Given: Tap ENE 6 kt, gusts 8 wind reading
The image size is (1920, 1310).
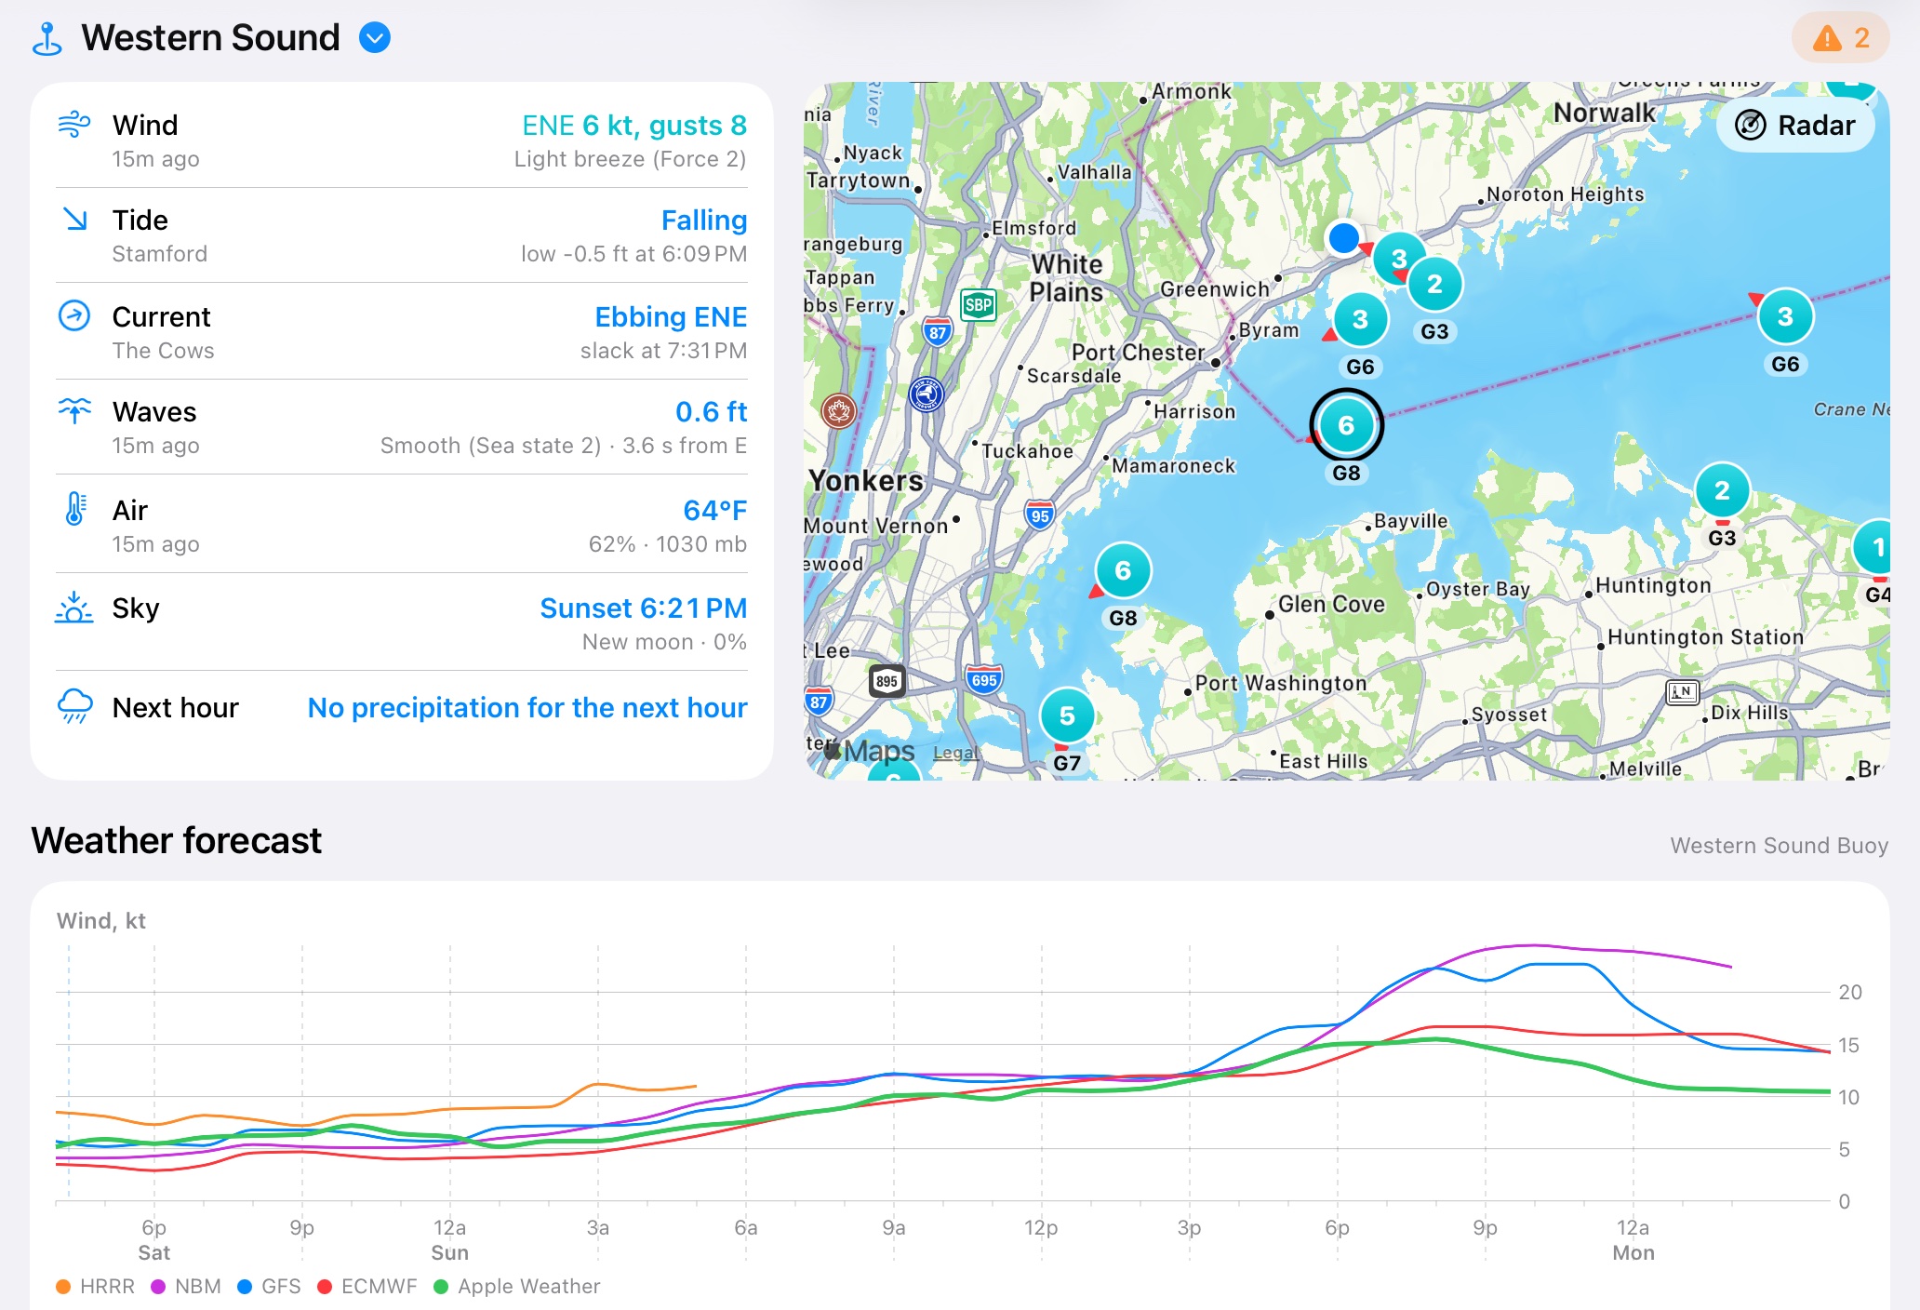Looking at the screenshot, I should click(x=633, y=125).
